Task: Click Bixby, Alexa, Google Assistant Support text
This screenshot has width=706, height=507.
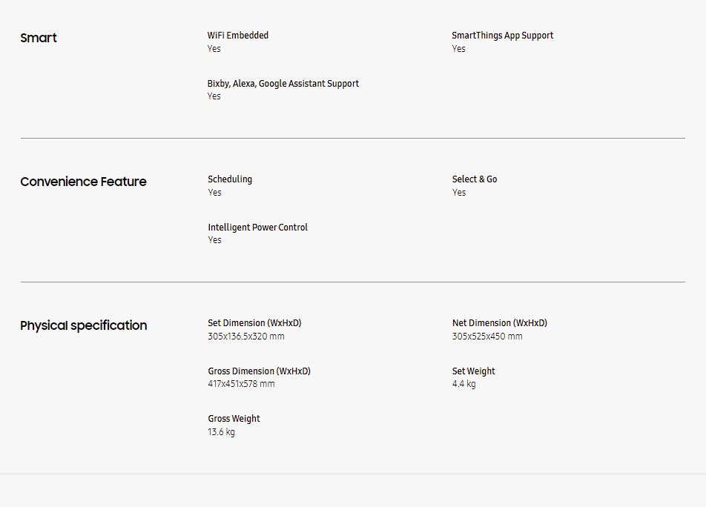Action: pyautogui.click(x=283, y=84)
